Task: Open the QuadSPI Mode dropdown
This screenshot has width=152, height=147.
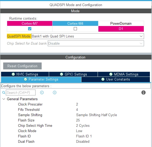Action: click(88, 36)
